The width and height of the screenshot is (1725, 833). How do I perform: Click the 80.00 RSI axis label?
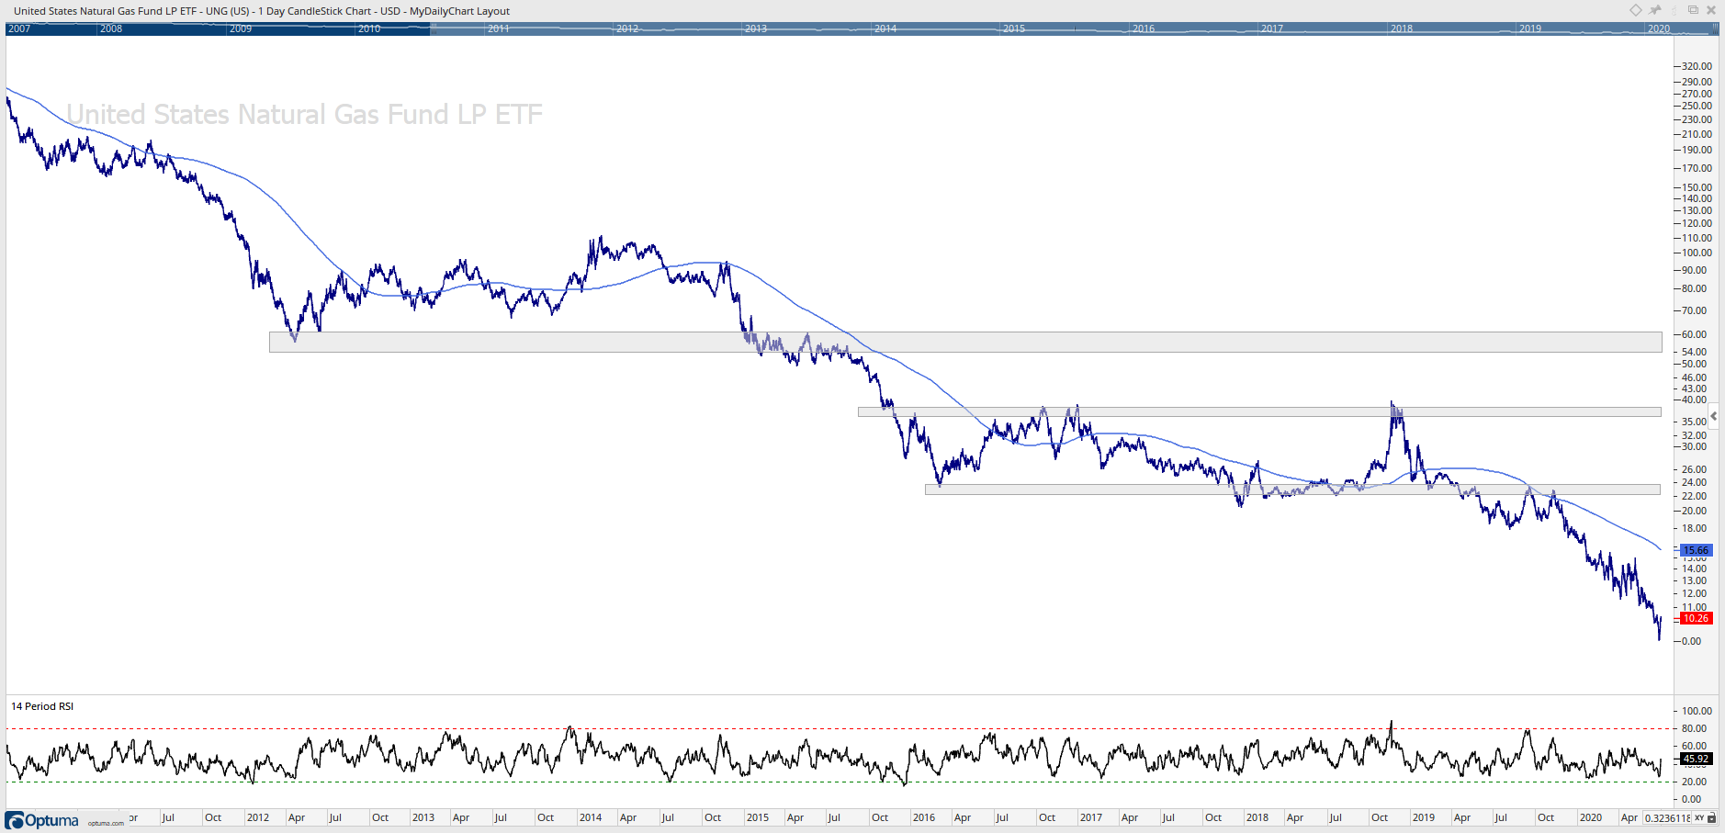[x=1694, y=728]
